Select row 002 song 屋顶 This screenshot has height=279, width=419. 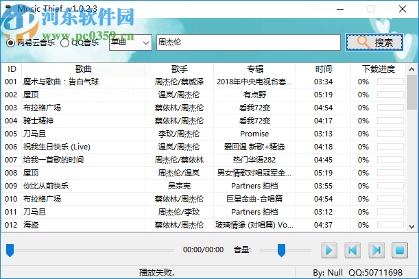(31, 95)
